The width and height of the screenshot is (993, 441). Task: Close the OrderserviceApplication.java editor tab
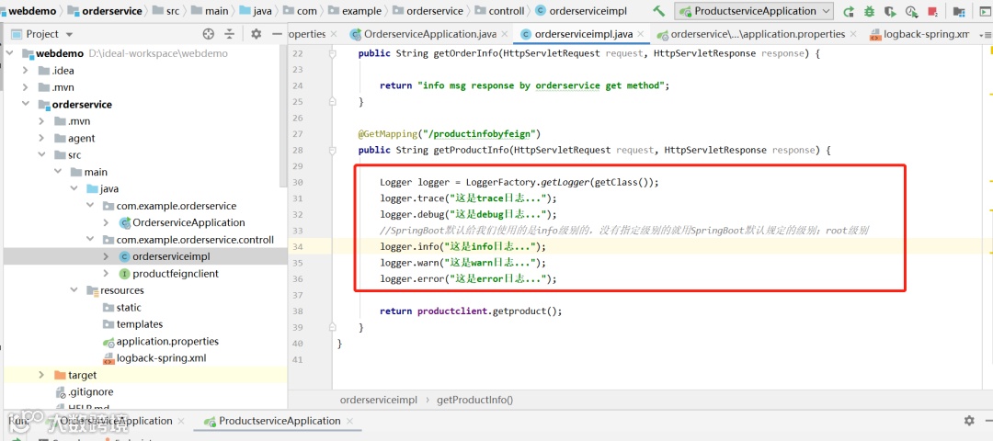(x=503, y=34)
